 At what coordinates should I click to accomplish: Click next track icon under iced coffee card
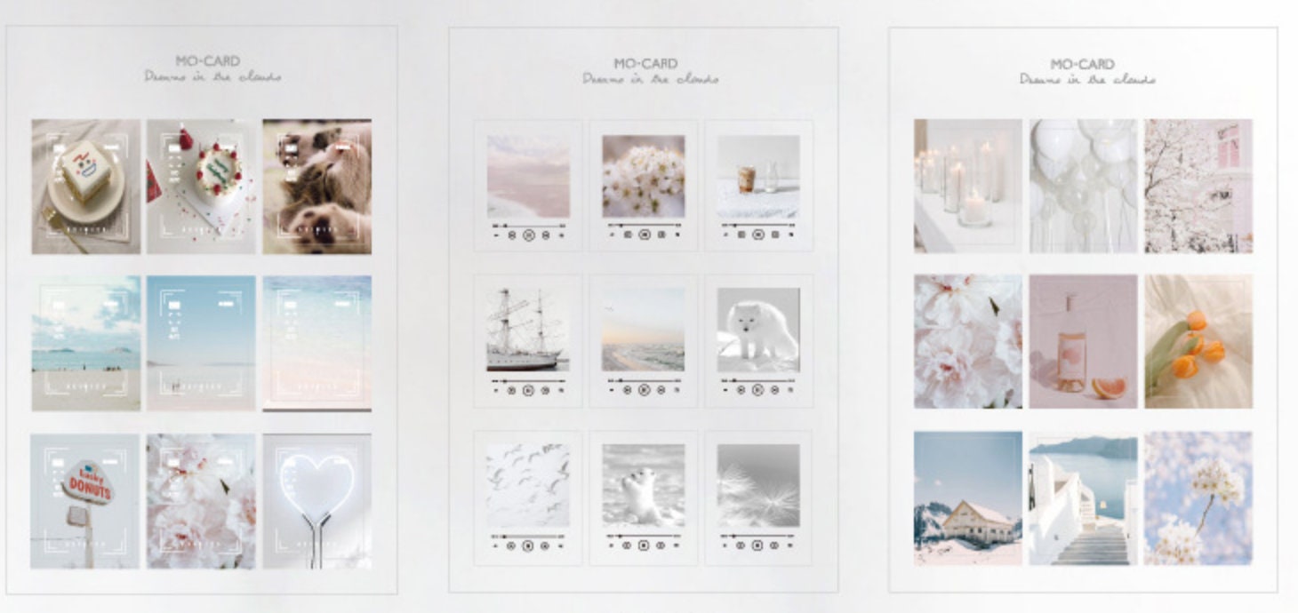click(775, 235)
